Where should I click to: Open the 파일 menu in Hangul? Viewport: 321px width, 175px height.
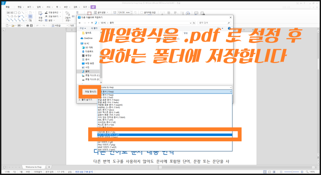click(8, 7)
